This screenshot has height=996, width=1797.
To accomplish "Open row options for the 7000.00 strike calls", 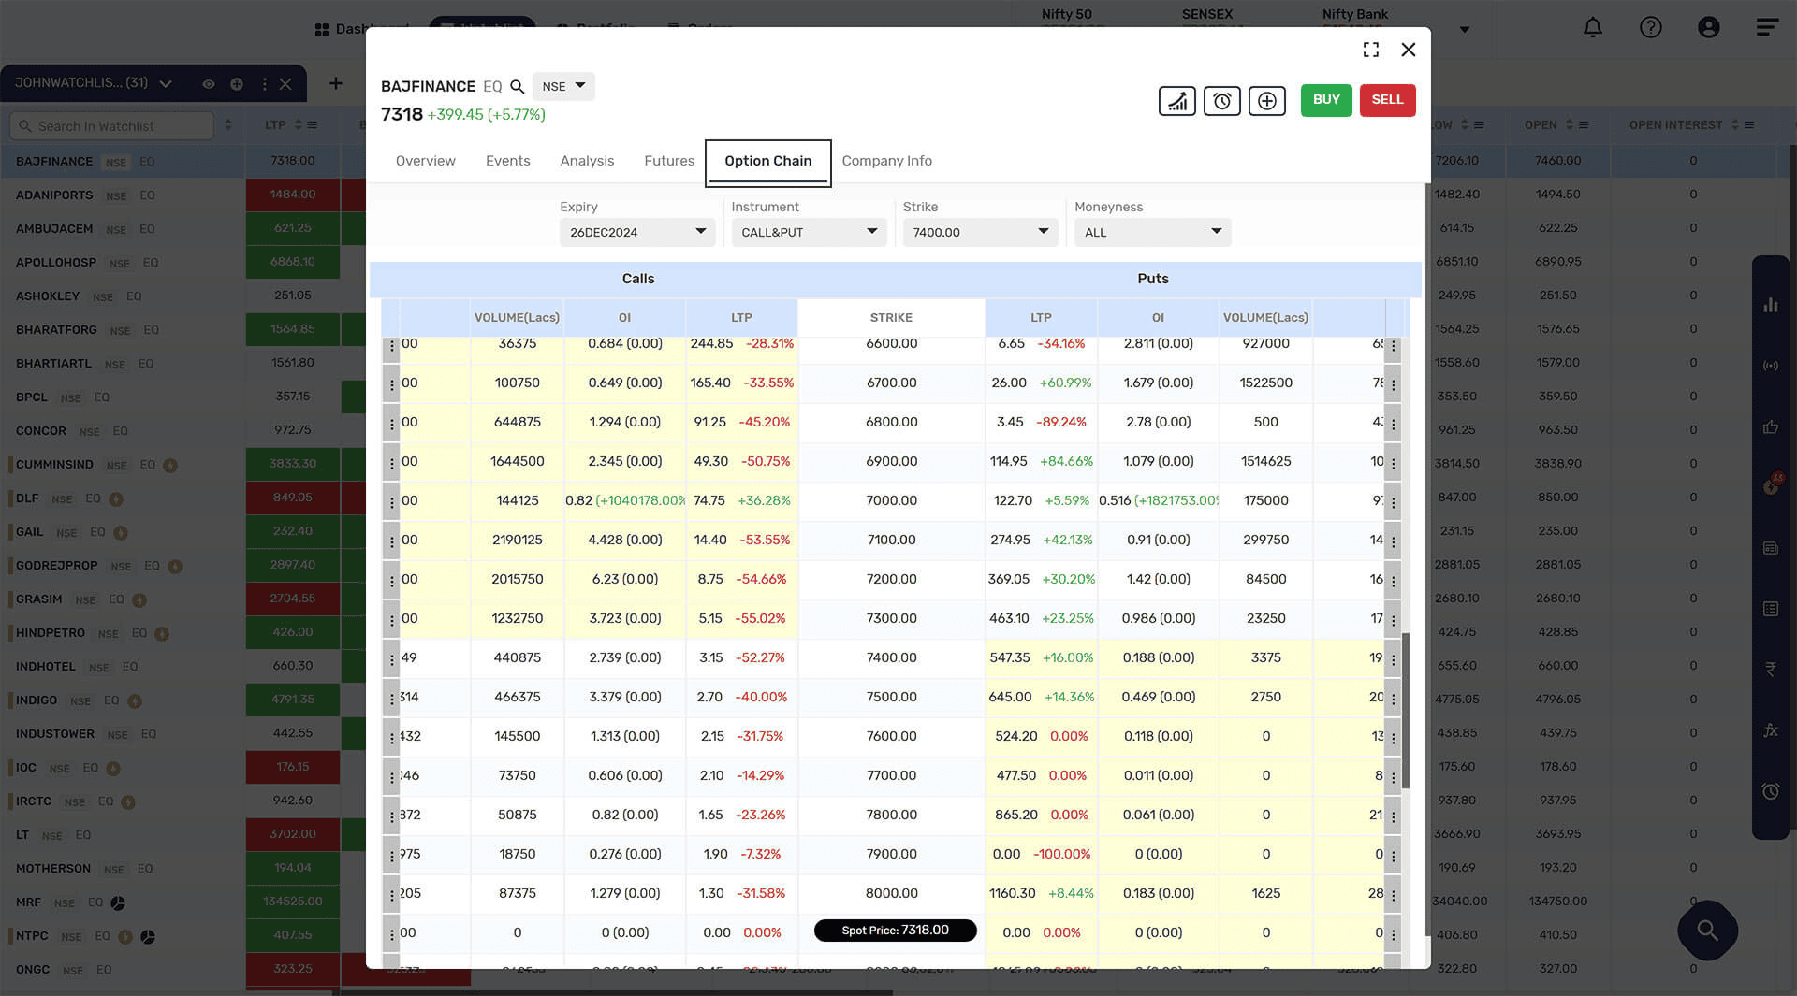I will point(391,502).
